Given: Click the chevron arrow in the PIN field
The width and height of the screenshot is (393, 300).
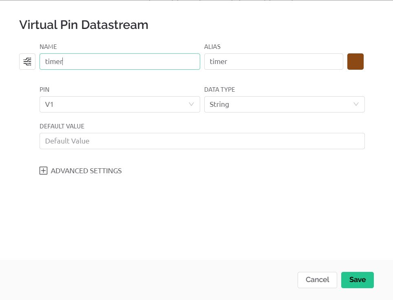Looking at the screenshot, I should point(191,104).
